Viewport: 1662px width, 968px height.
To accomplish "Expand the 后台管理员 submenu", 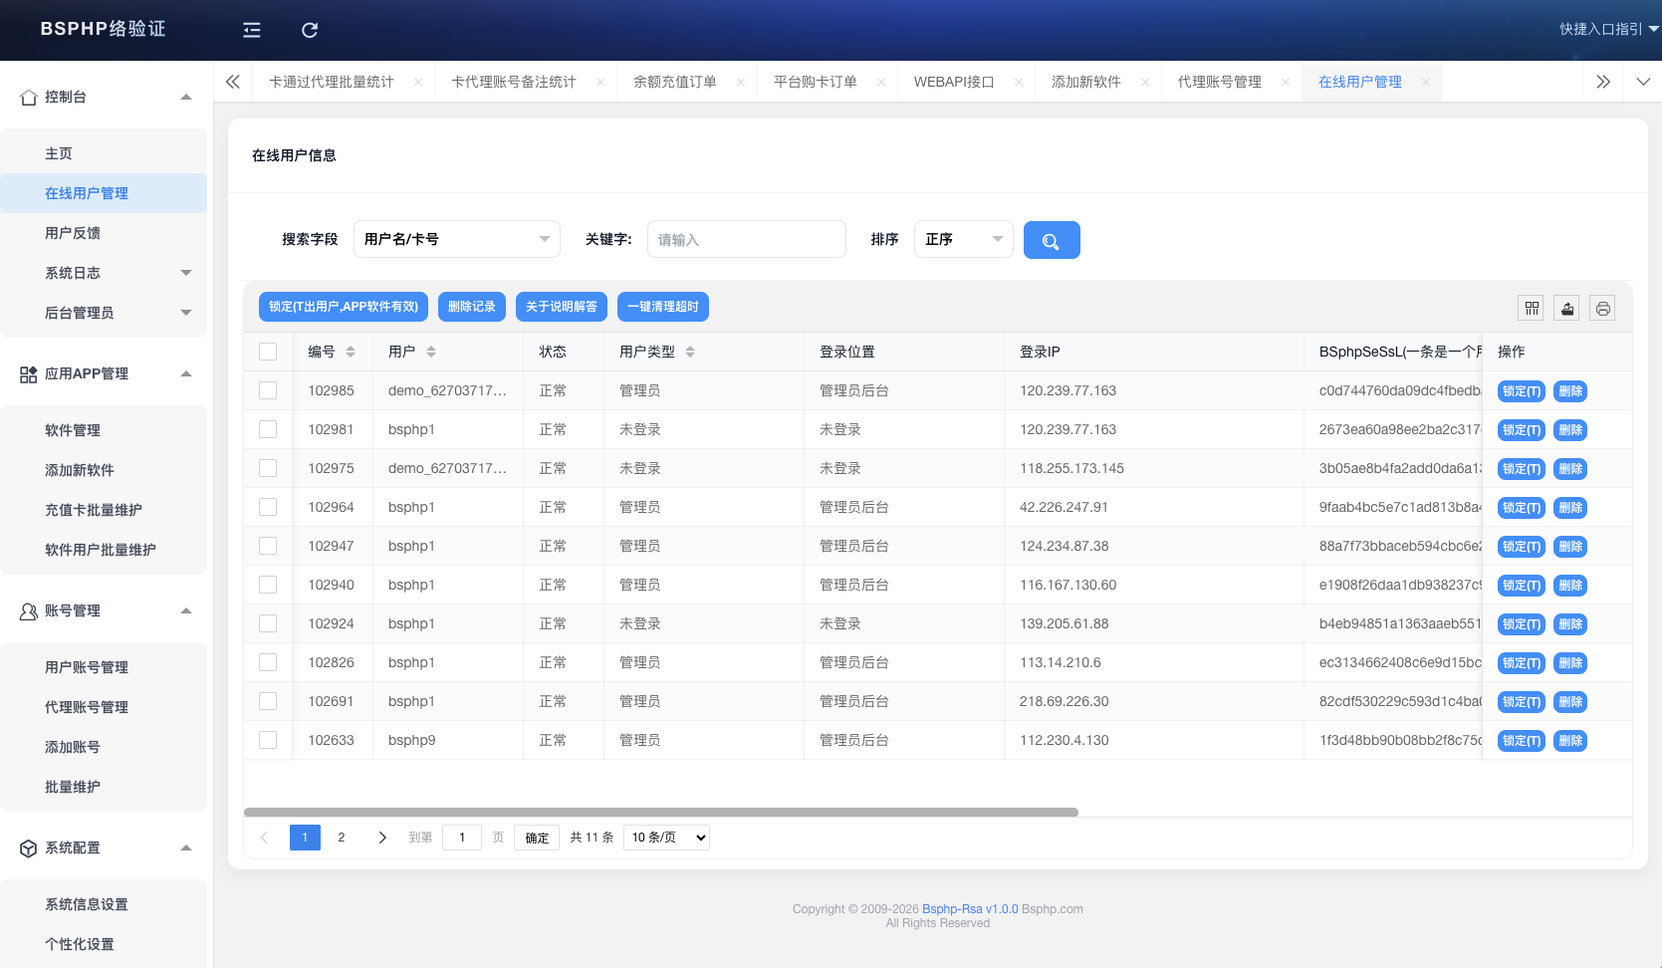I will 186,313.
